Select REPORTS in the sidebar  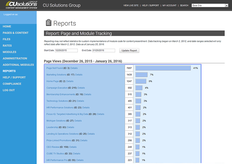point(9,71)
